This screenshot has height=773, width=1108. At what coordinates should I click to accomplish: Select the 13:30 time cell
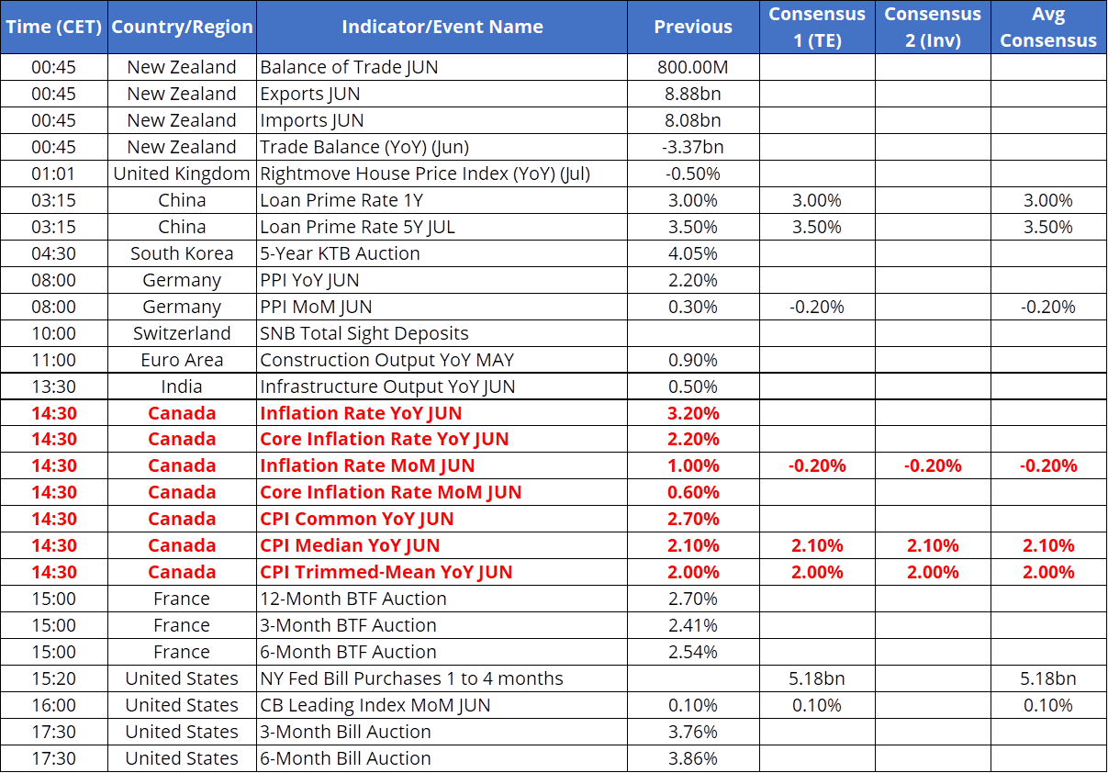pyautogui.click(x=54, y=386)
